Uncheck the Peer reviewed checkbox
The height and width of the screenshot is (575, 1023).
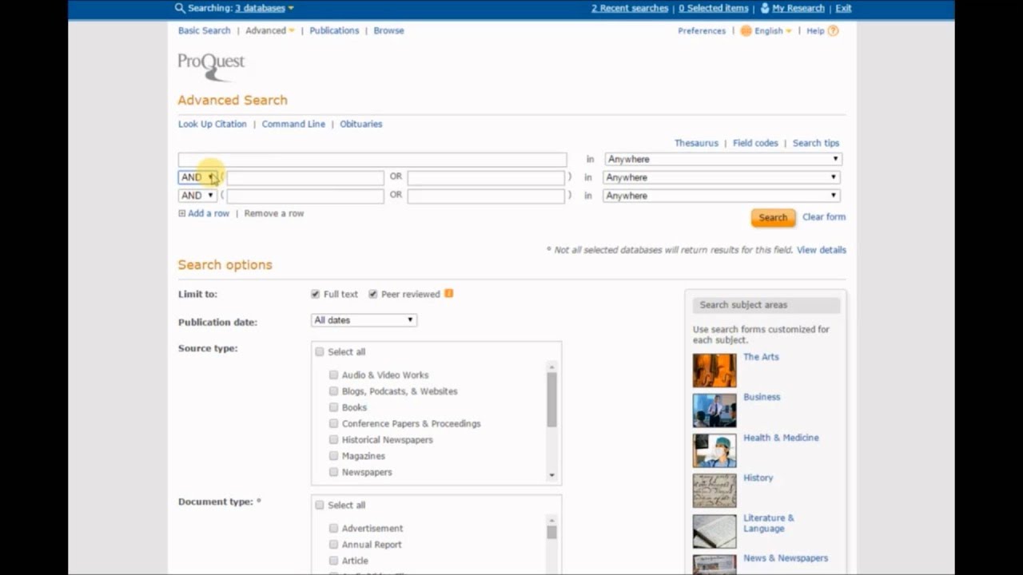click(x=372, y=294)
